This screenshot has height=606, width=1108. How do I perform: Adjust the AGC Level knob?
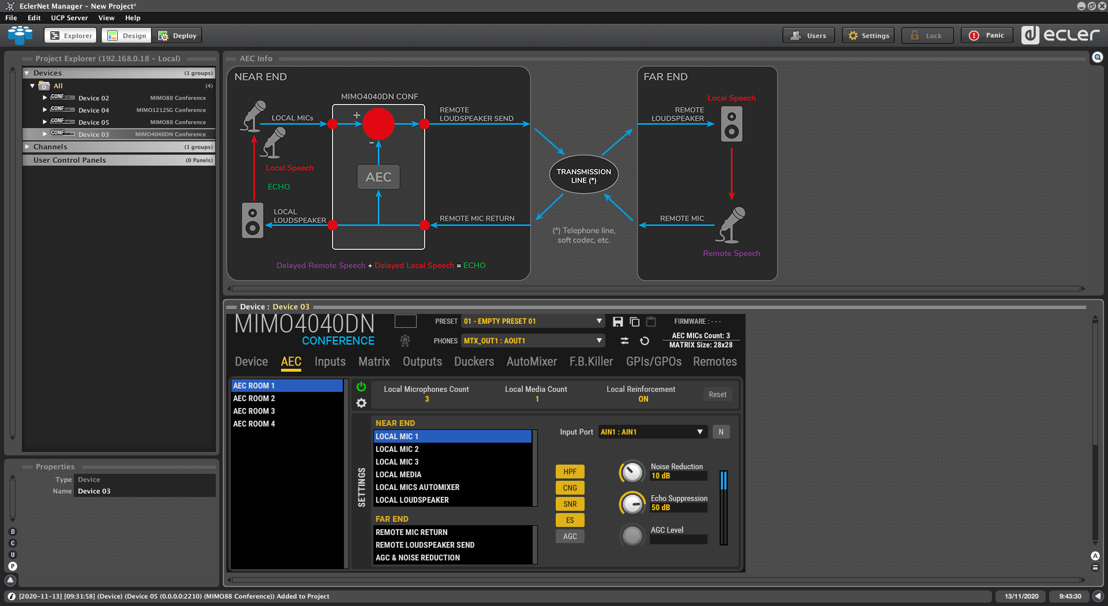(x=632, y=536)
